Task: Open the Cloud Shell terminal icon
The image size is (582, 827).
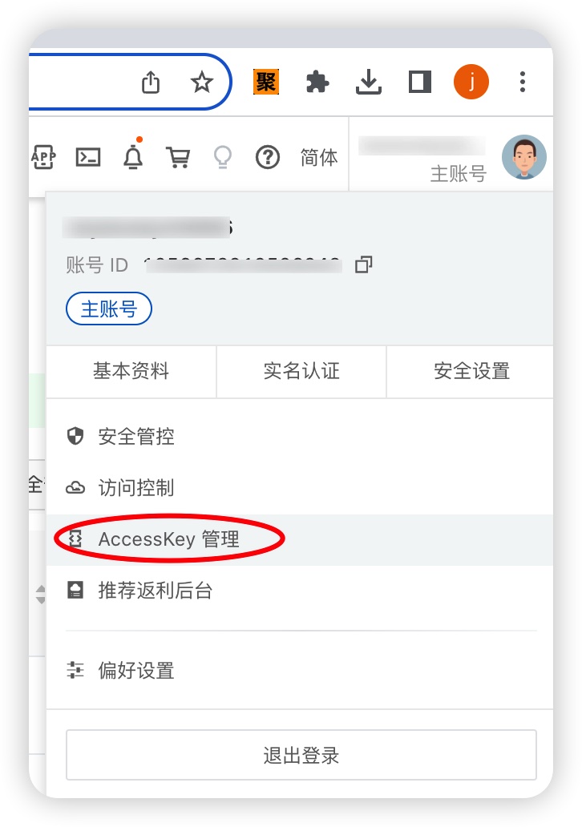Action: 88,157
